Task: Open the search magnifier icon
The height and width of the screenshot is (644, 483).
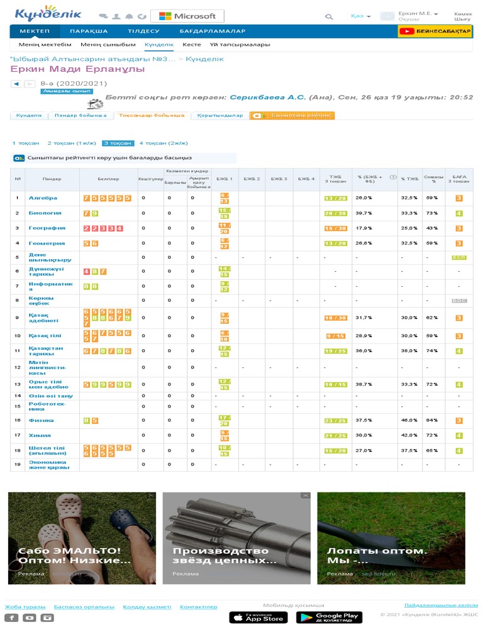Action: point(328,17)
